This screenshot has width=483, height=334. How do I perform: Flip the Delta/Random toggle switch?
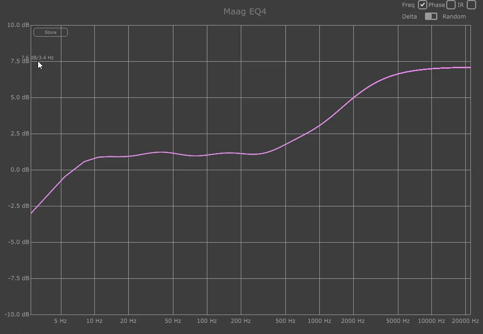tap(431, 17)
